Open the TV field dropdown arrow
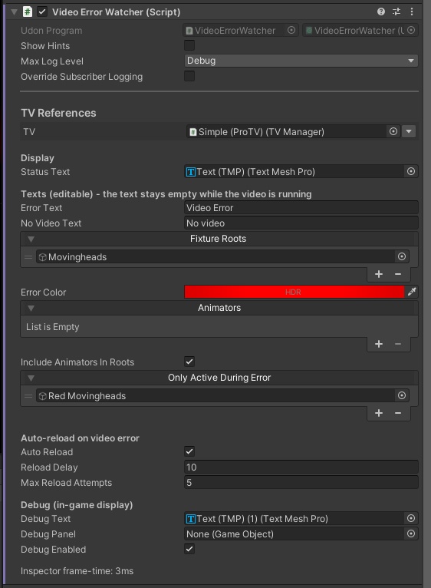 click(409, 131)
